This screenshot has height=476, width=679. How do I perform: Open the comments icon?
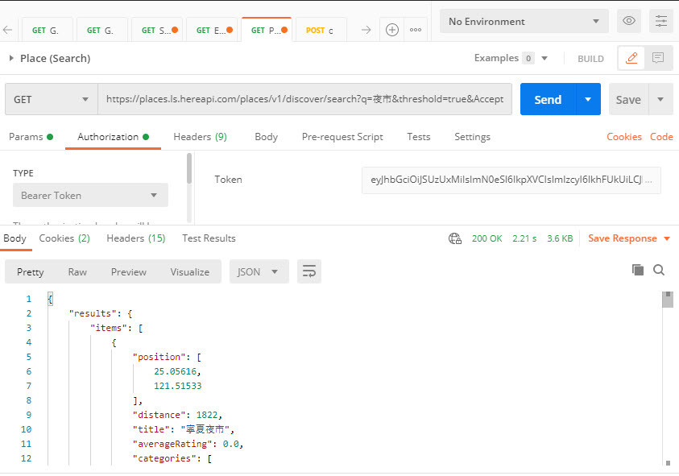(x=658, y=58)
